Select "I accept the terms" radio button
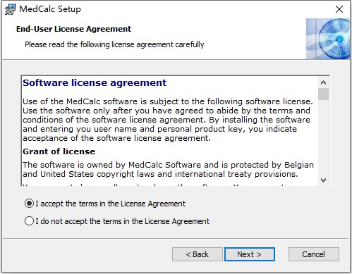The height and width of the screenshot is (274, 352). click(29, 204)
